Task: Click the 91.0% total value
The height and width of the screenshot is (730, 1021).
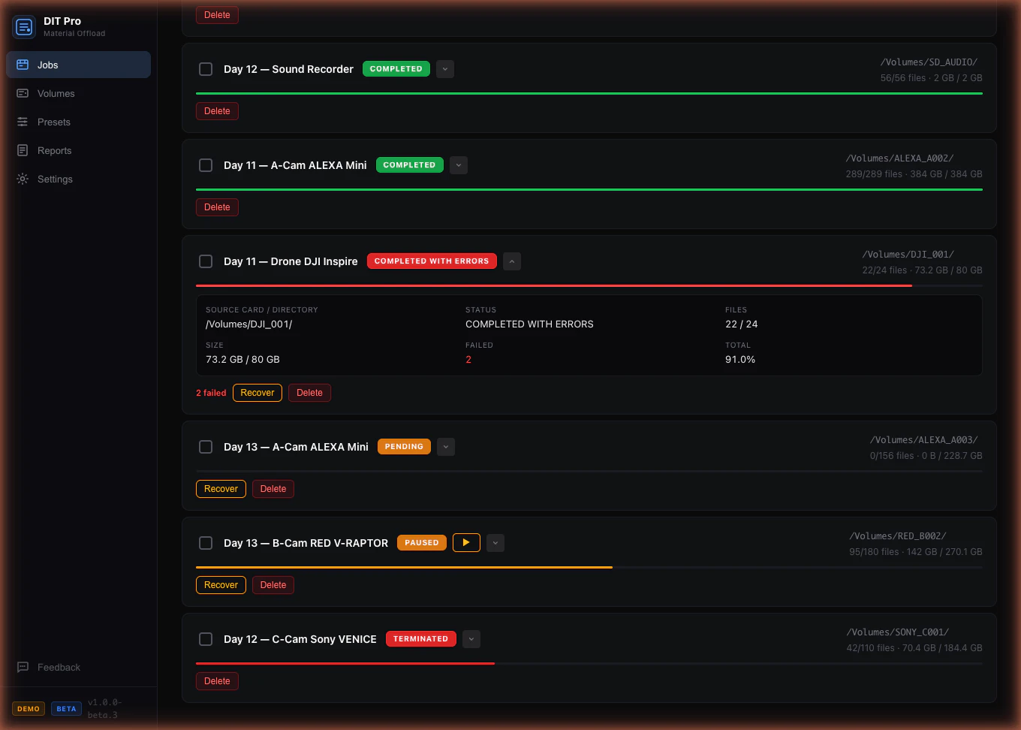Action: click(x=740, y=360)
